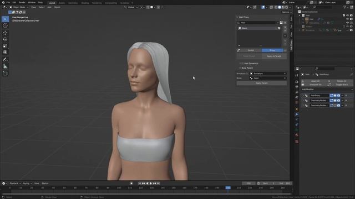The height and width of the screenshot is (199, 355).
Task: Click the Auto Keying record button in timeline
Action: 131,184
